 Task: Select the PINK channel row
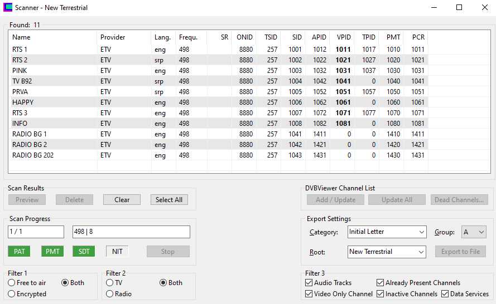click(x=218, y=70)
